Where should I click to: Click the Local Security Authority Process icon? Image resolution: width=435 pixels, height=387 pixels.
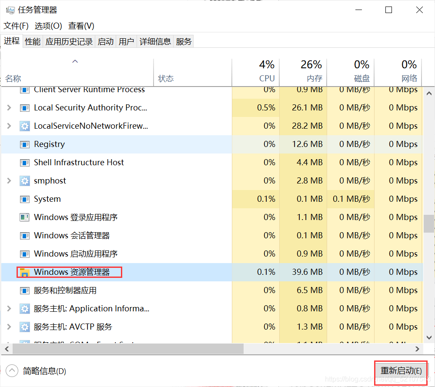point(25,108)
